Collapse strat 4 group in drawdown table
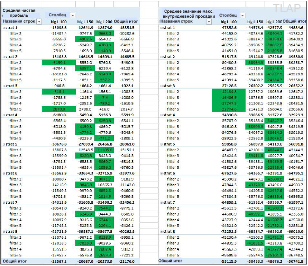Image resolution: width=308 pixels, height=266 pixels. (161, 115)
